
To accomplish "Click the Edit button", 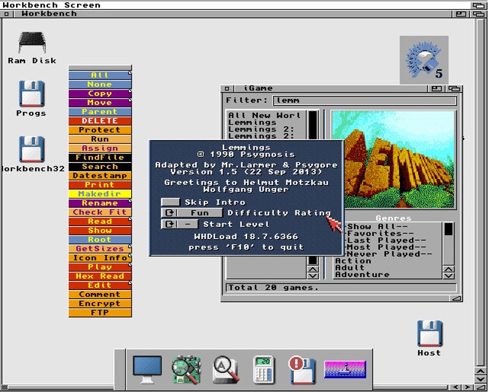I will click(100, 285).
